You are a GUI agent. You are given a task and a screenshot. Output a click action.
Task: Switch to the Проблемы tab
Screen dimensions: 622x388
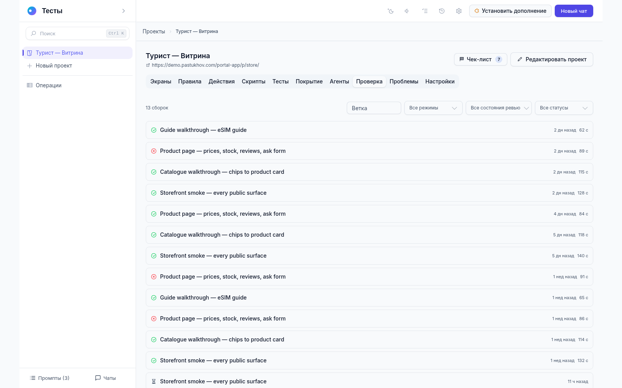pos(404,81)
